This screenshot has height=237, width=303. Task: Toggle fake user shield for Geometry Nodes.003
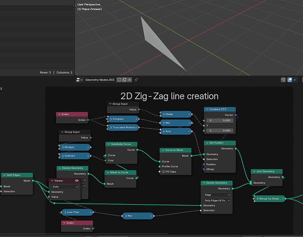[119, 80]
